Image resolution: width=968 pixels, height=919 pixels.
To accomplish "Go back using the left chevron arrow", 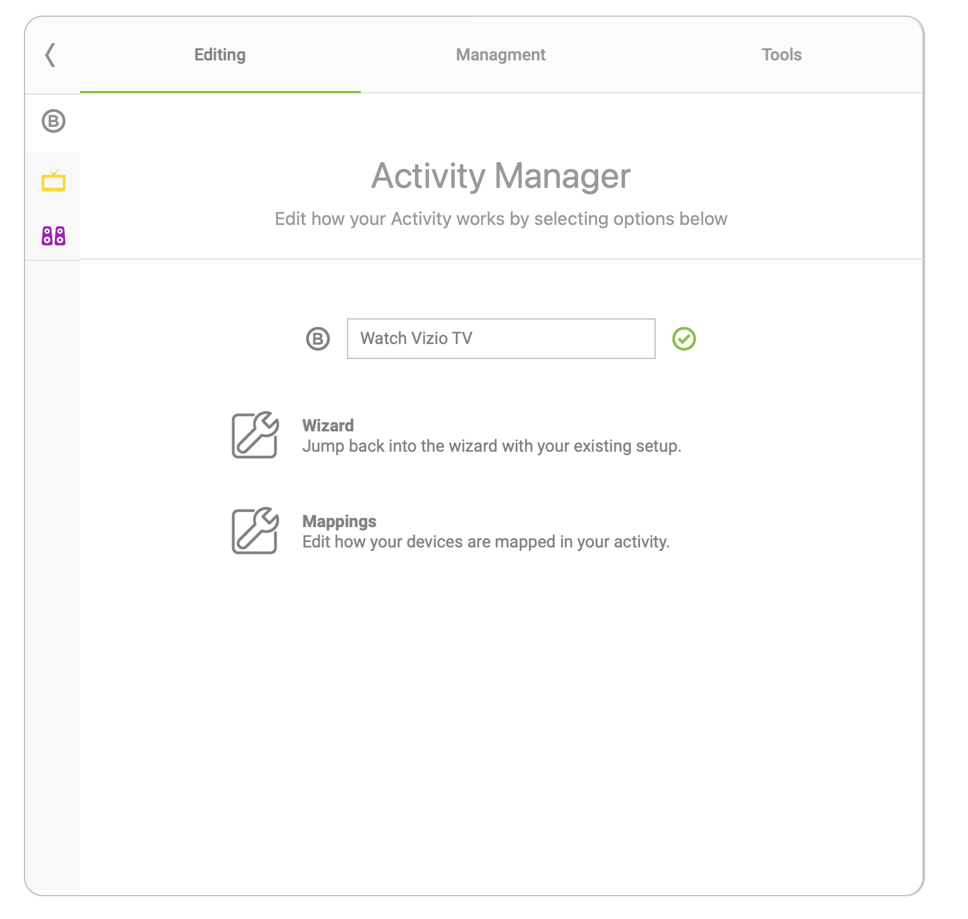I will (x=50, y=55).
